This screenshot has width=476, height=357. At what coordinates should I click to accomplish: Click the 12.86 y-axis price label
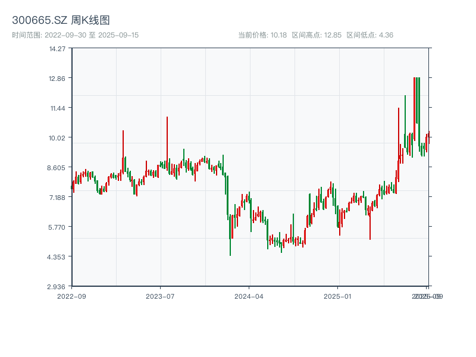[x=57, y=78]
